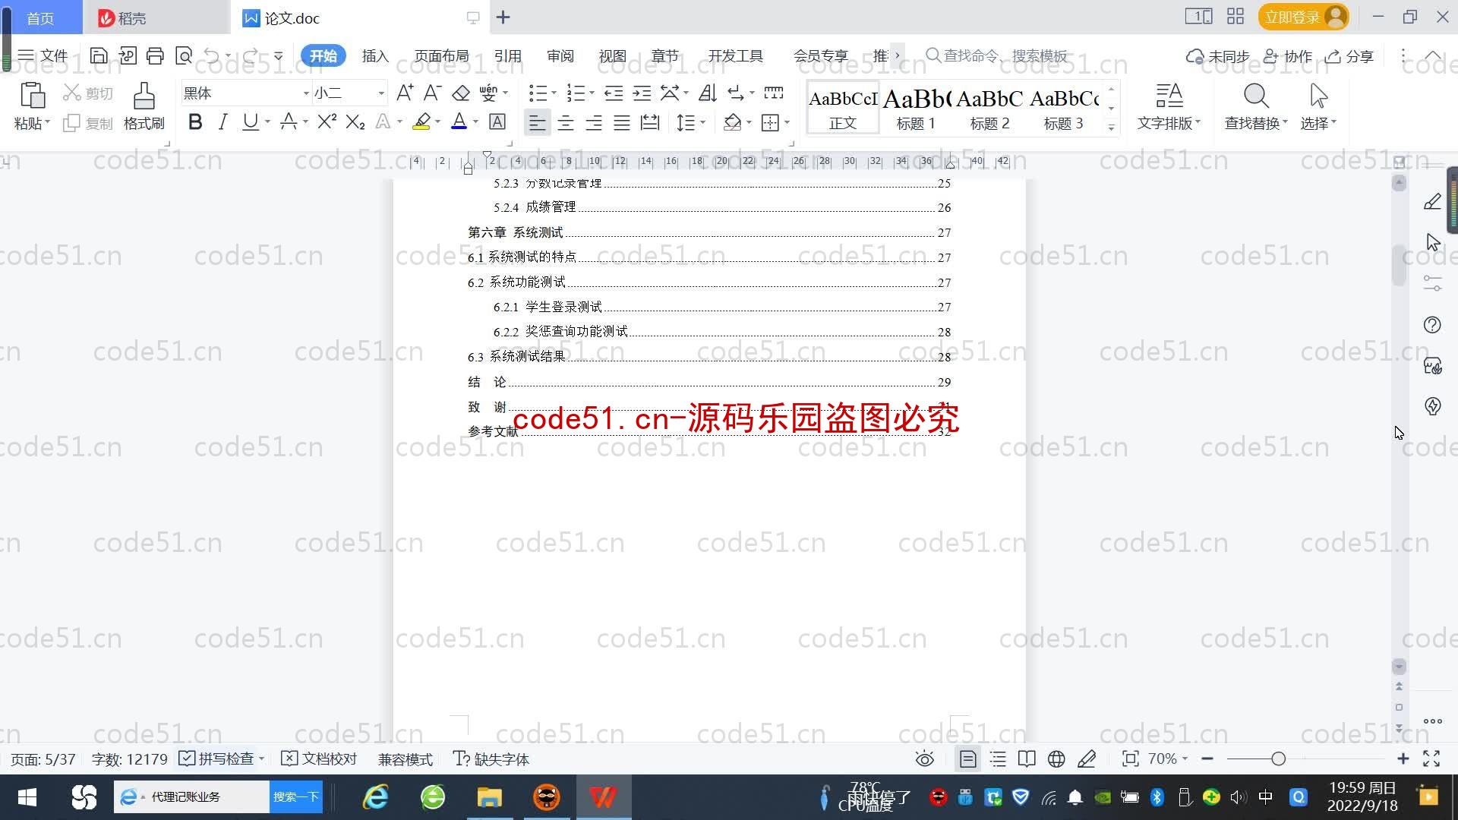Select the Italic formatting icon
The image size is (1458, 820).
[221, 122]
